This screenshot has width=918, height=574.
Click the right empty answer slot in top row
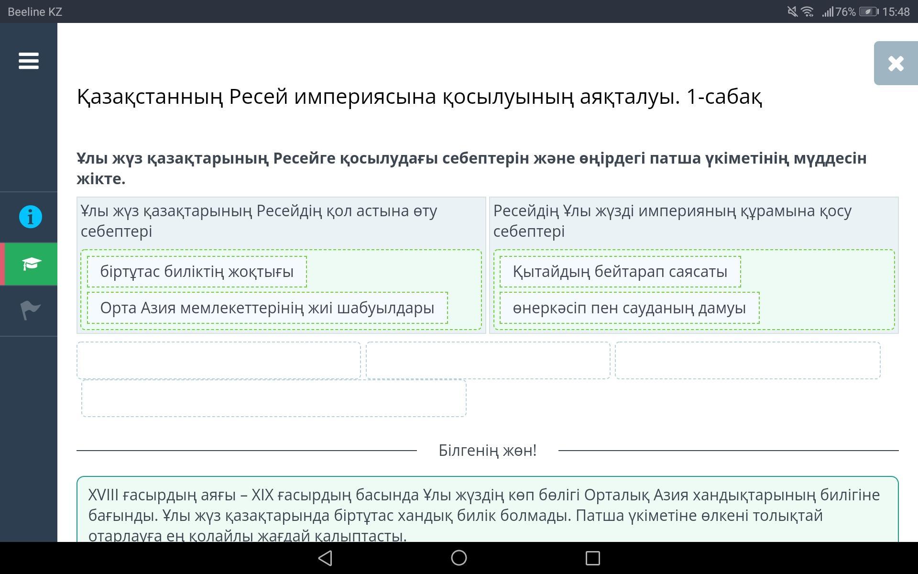pyautogui.click(x=747, y=360)
